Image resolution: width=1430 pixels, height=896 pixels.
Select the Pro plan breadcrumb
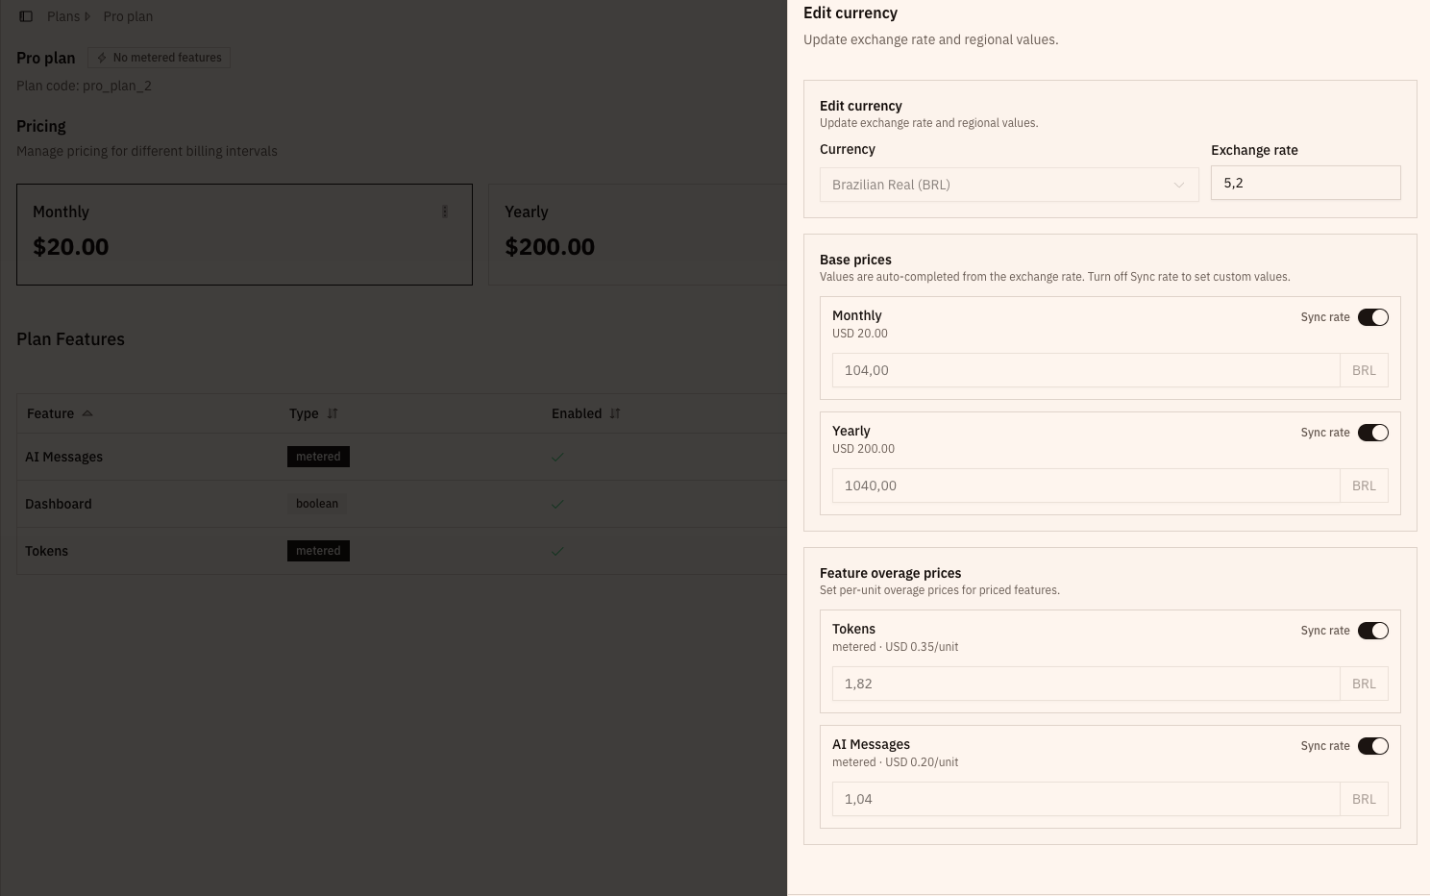128,16
